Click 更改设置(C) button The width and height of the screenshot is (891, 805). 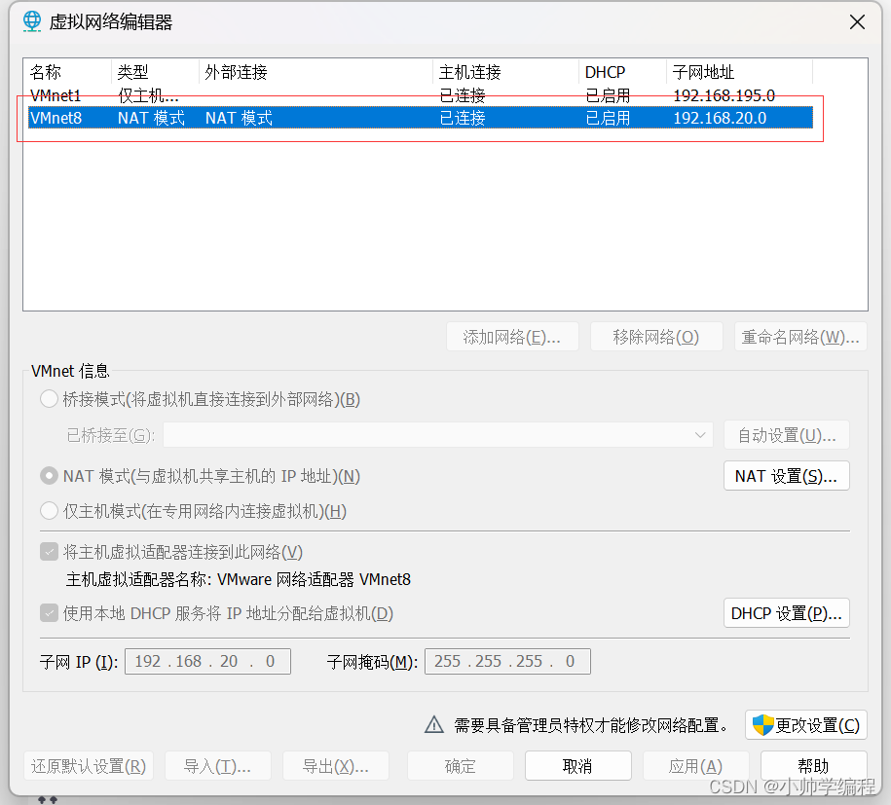[x=805, y=725]
